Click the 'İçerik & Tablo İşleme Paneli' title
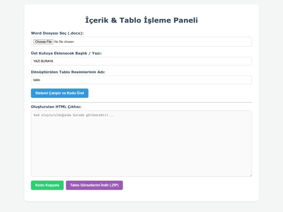Image resolution: width=283 pixels, height=212 pixels. pyautogui.click(x=141, y=20)
